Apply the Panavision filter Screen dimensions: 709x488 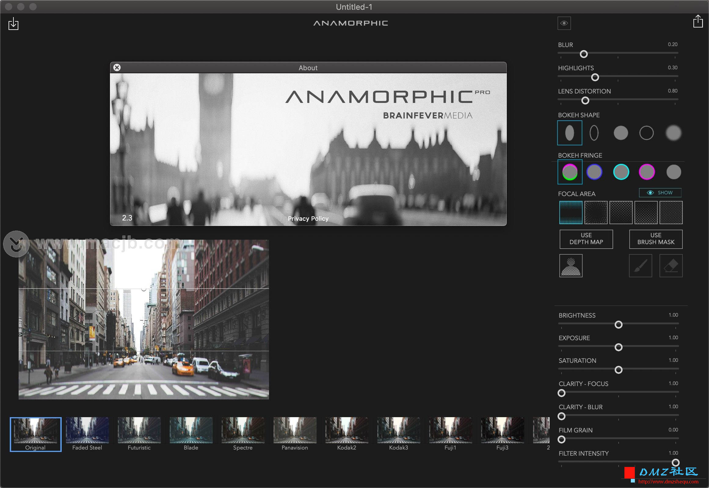pos(295,435)
